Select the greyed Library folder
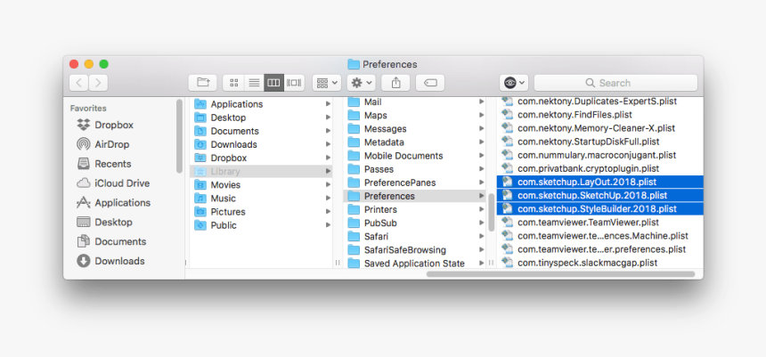Image resolution: width=766 pixels, height=357 pixels. point(261,172)
